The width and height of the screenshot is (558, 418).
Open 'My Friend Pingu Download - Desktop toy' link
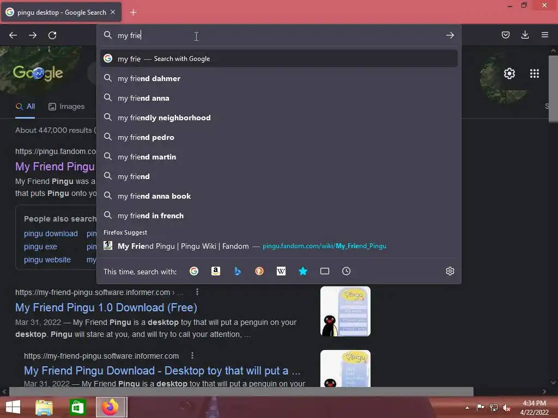[162, 371]
